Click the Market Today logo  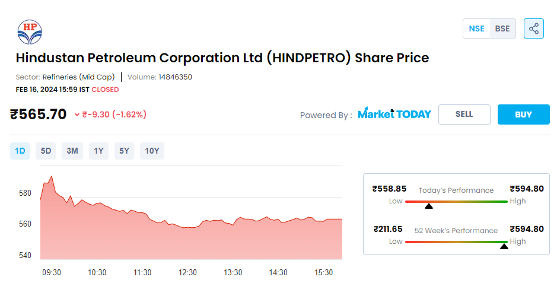pyautogui.click(x=394, y=114)
